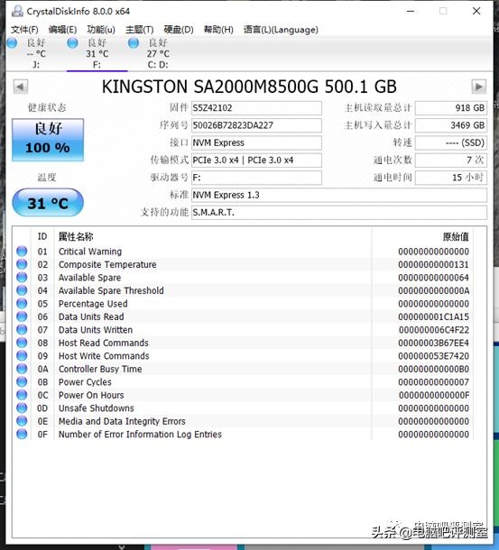The image size is (499, 550).
Task: Open the 功能(u) menu
Action: tap(101, 30)
